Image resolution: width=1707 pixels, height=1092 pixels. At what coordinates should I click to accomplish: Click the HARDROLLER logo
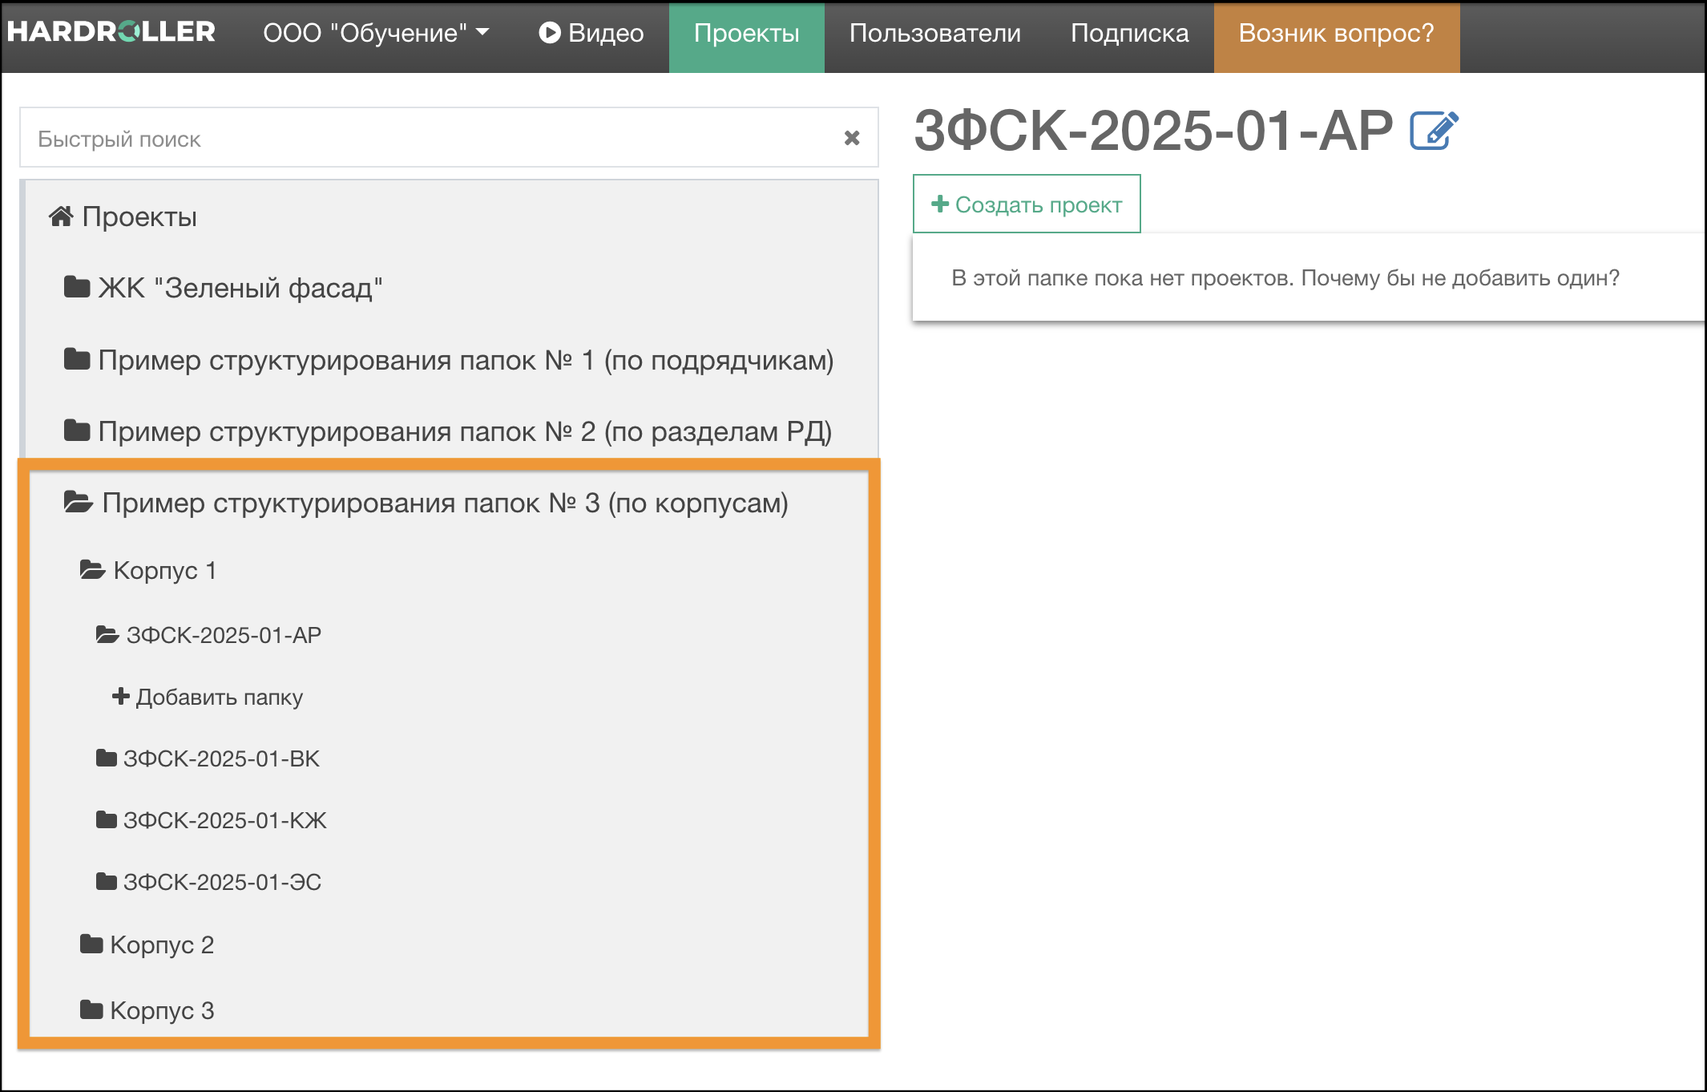[x=111, y=32]
